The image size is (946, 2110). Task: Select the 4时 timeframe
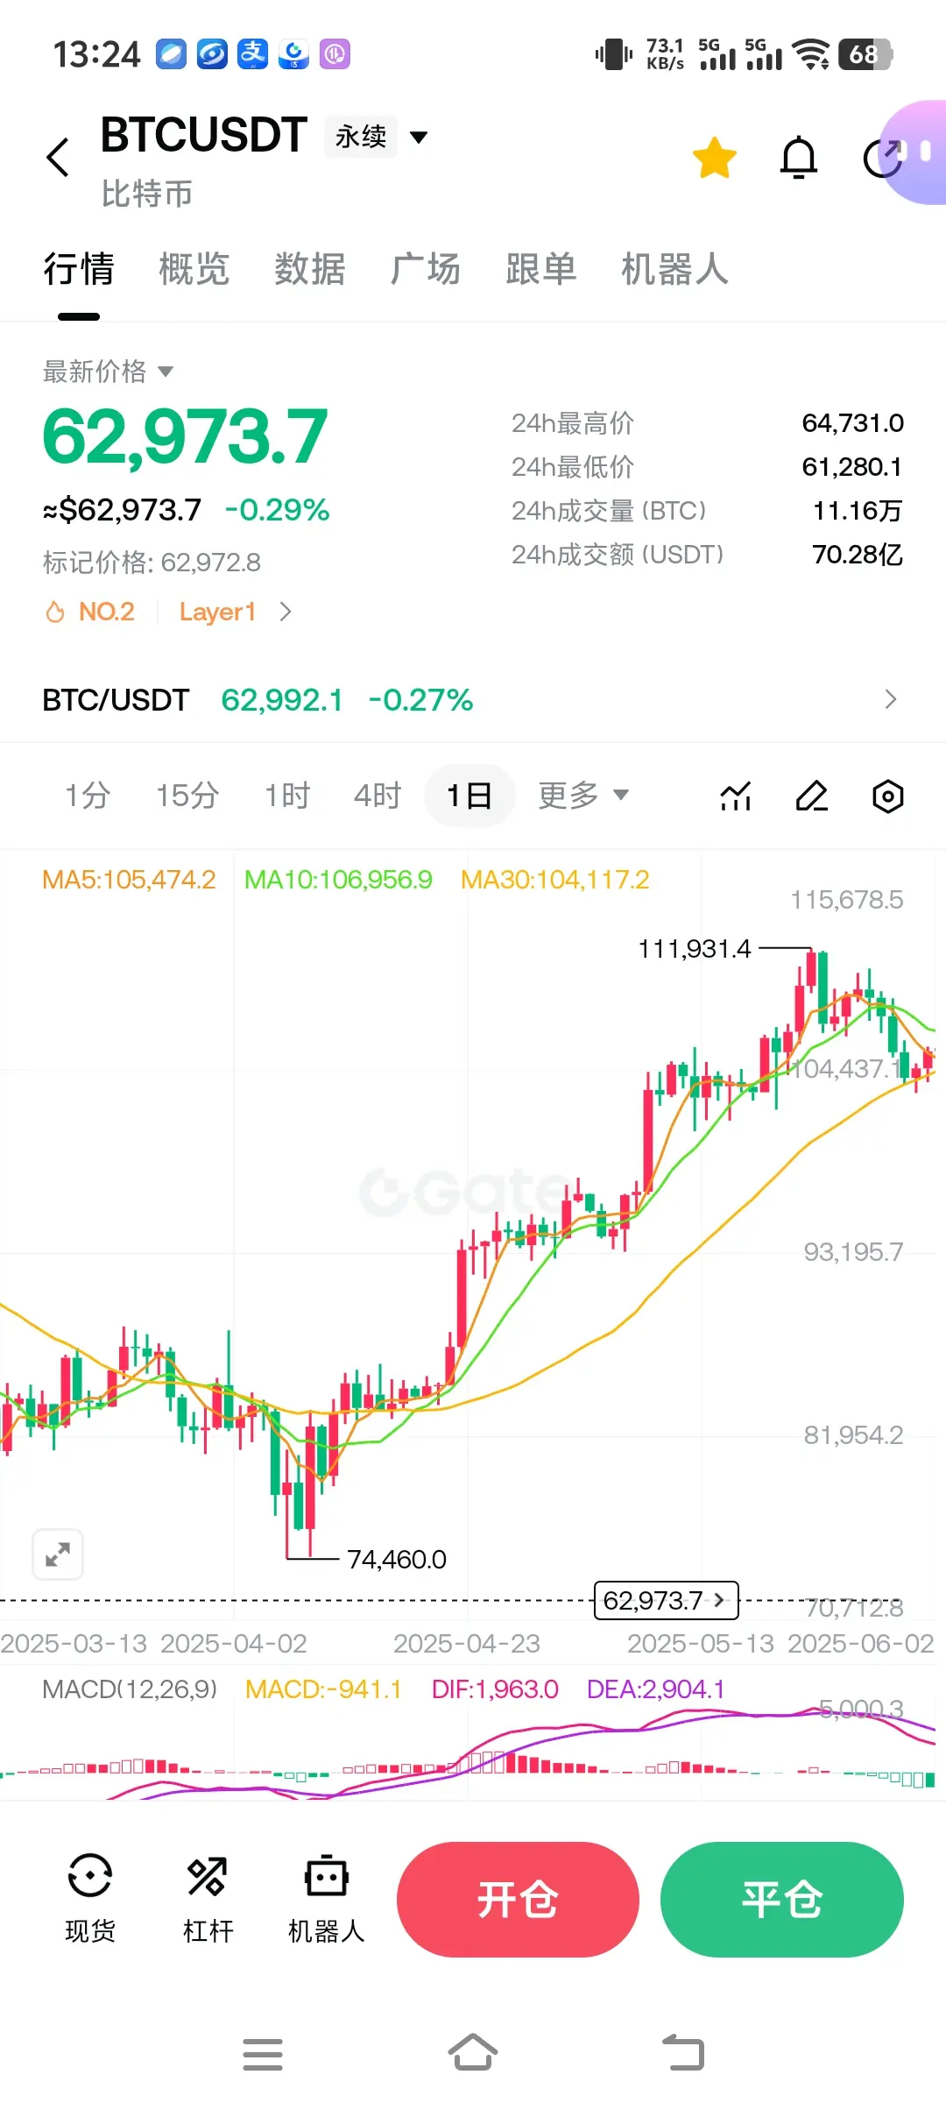pyautogui.click(x=378, y=796)
